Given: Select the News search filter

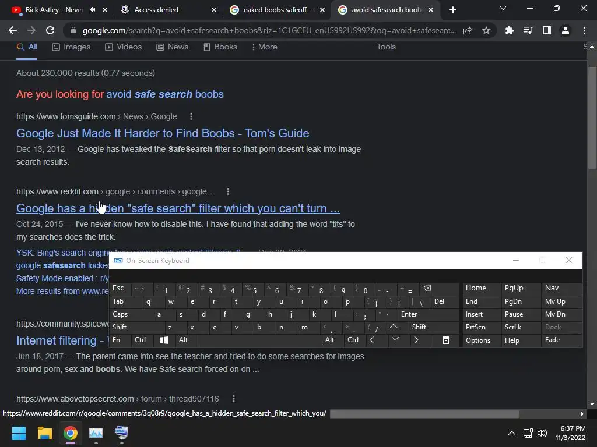Looking at the screenshot, I should [x=172, y=47].
